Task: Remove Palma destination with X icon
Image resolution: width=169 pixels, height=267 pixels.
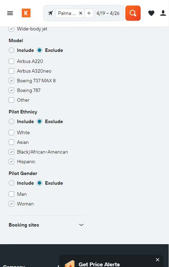Action: point(81,13)
